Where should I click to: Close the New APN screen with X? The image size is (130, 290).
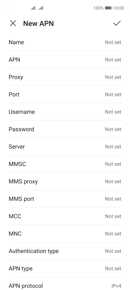(x=13, y=23)
